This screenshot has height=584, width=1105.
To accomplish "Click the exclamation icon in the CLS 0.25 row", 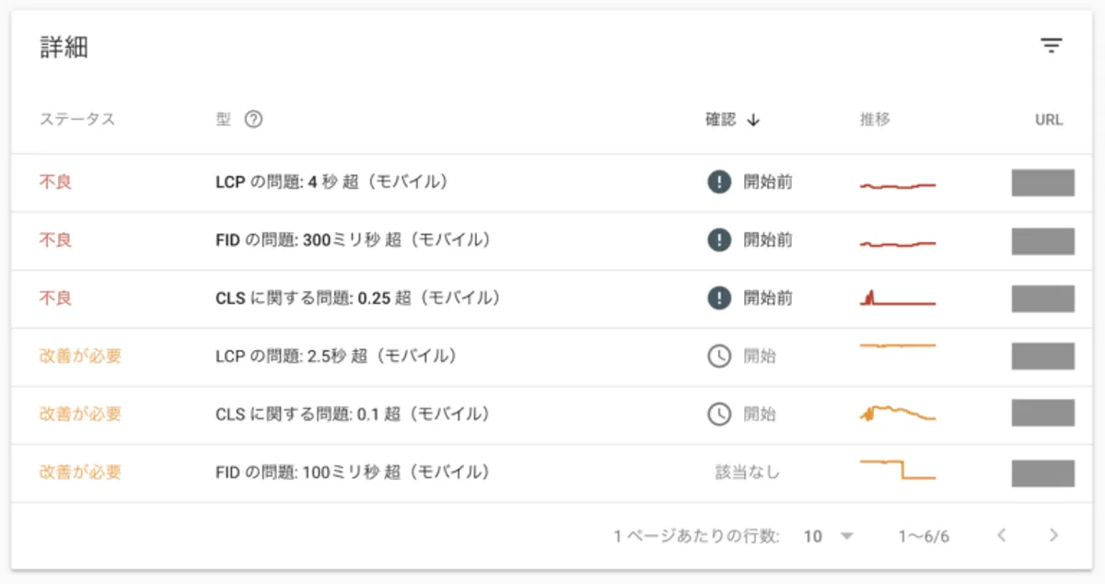I will pos(719,298).
